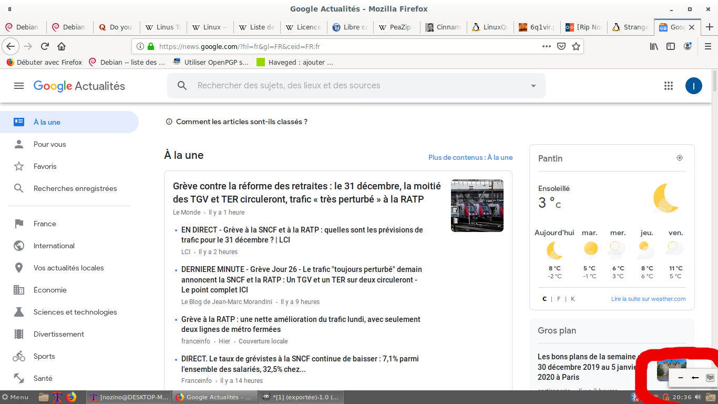718x404 pixels.
Task: Expand the search options dropdown arrow
Action: click(534, 86)
